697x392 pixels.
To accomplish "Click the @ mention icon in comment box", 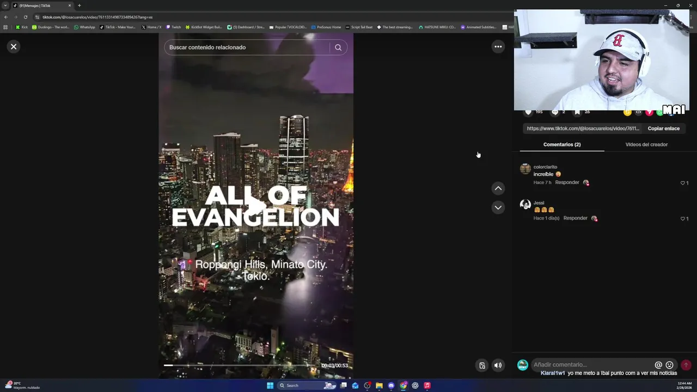I will click(658, 365).
